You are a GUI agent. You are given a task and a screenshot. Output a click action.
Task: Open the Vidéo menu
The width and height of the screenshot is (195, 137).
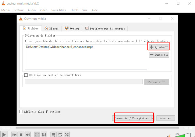[44, 10]
